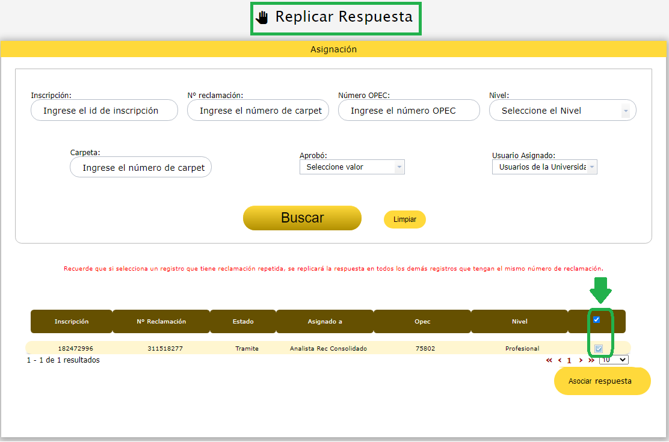
Task: Click the Limpiar button
Action: tap(405, 219)
